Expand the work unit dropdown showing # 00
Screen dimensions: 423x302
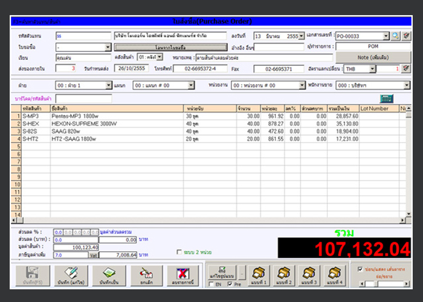(302, 86)
